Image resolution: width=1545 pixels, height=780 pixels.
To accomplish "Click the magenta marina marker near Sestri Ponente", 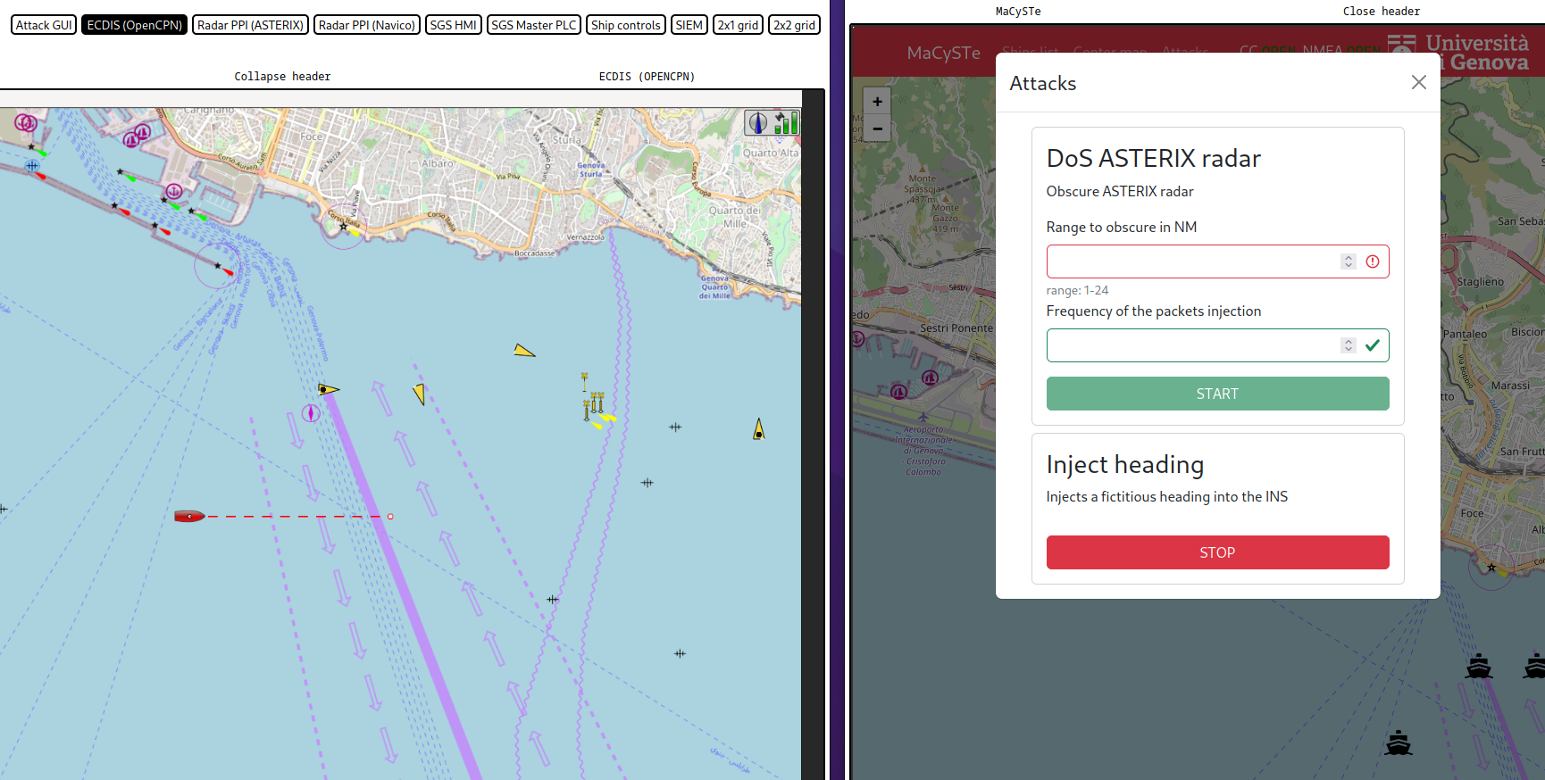I will (930, 378).
